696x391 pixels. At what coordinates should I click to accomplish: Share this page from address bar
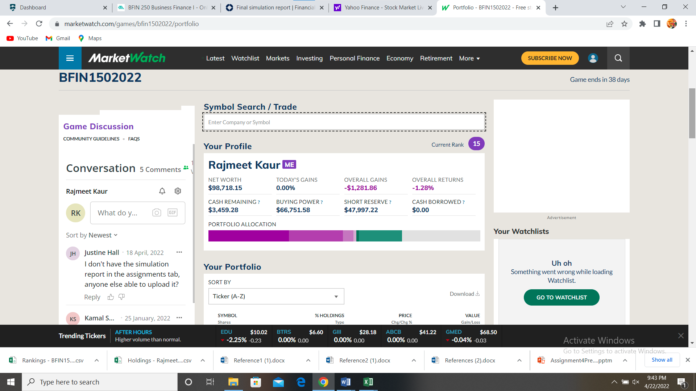[610, 24]
